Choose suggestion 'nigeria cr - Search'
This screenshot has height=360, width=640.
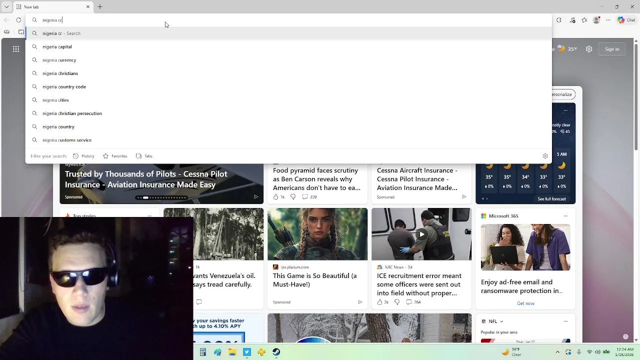click(x=288, y=33)
